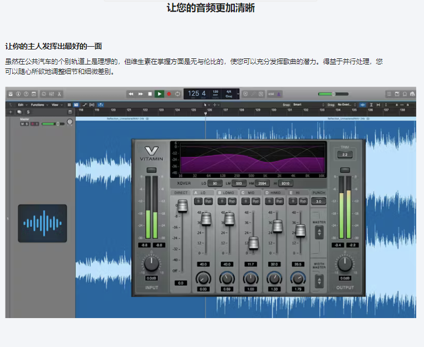
Task: Click the HM crossover value 2594
Action: point(262,184)
